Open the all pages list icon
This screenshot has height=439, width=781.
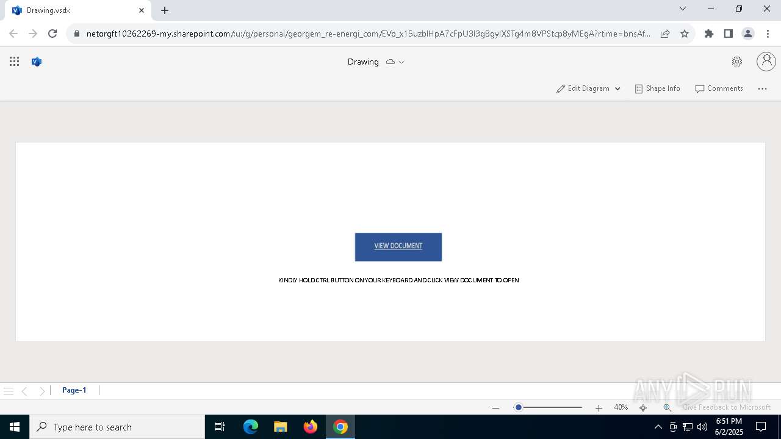9,391
